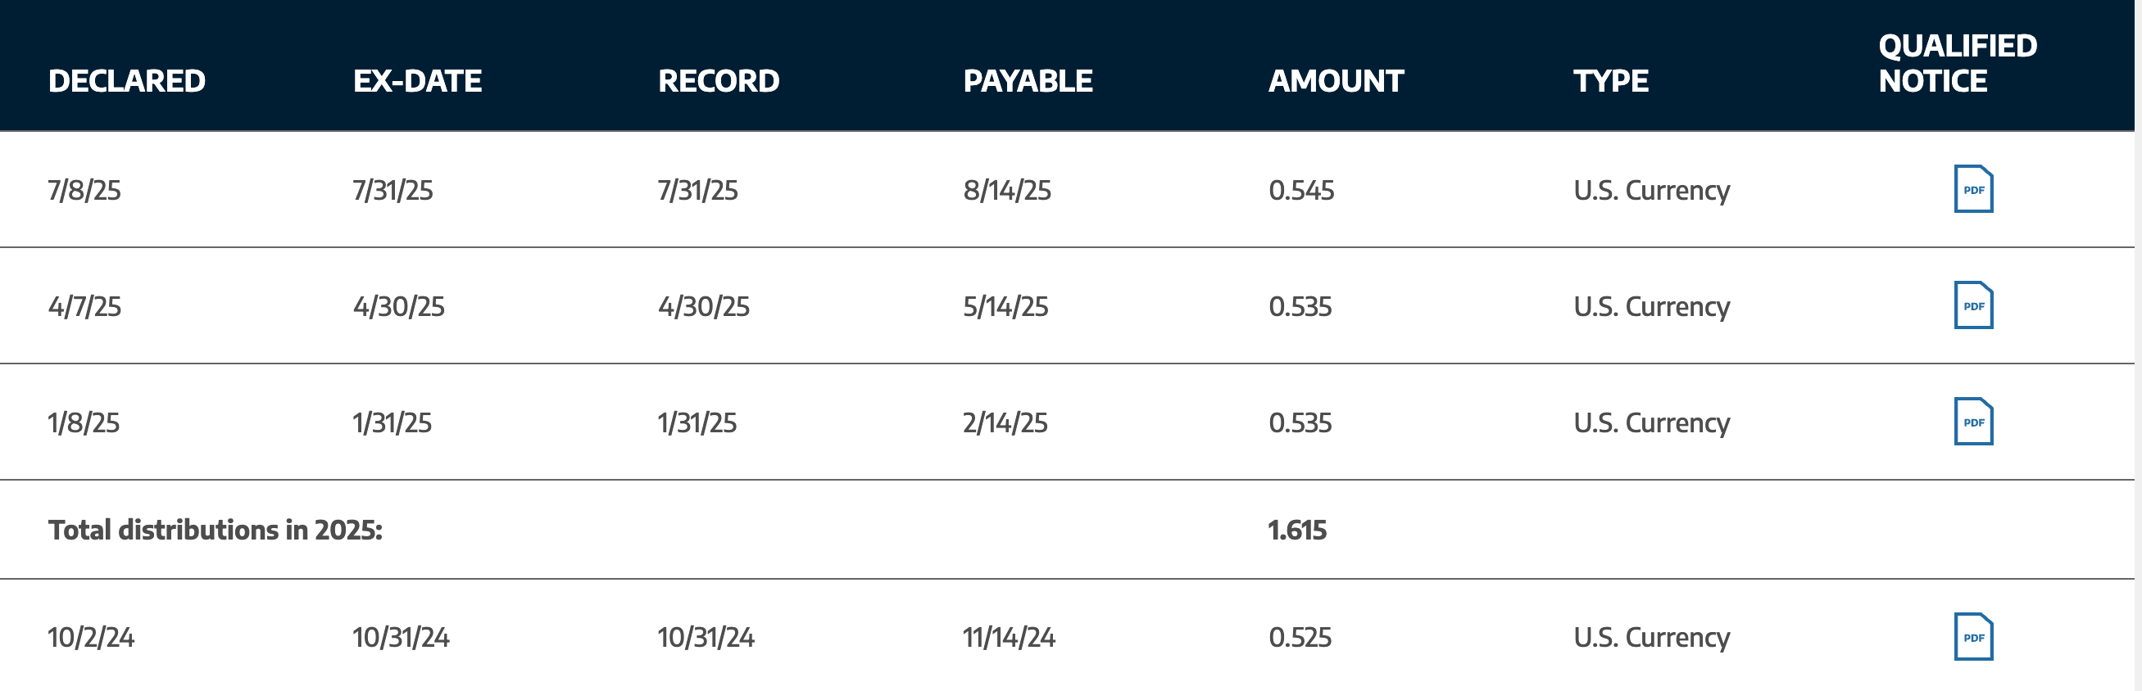Click the 8/14/25 payable date
This screenshot has height=691, width=2142.
point(1007,190)
